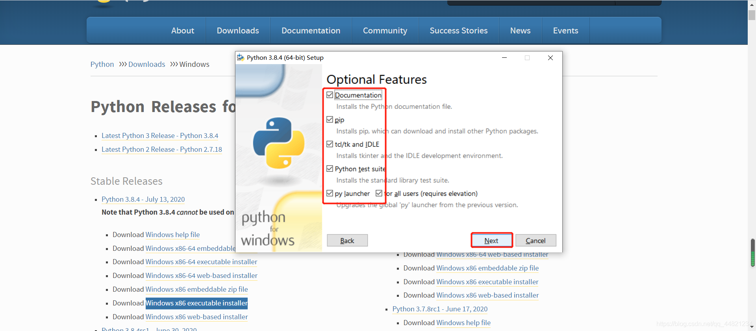Minimize the Python Setup window

tap(504, 57)
